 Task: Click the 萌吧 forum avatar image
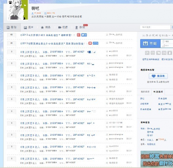[18, 10]
